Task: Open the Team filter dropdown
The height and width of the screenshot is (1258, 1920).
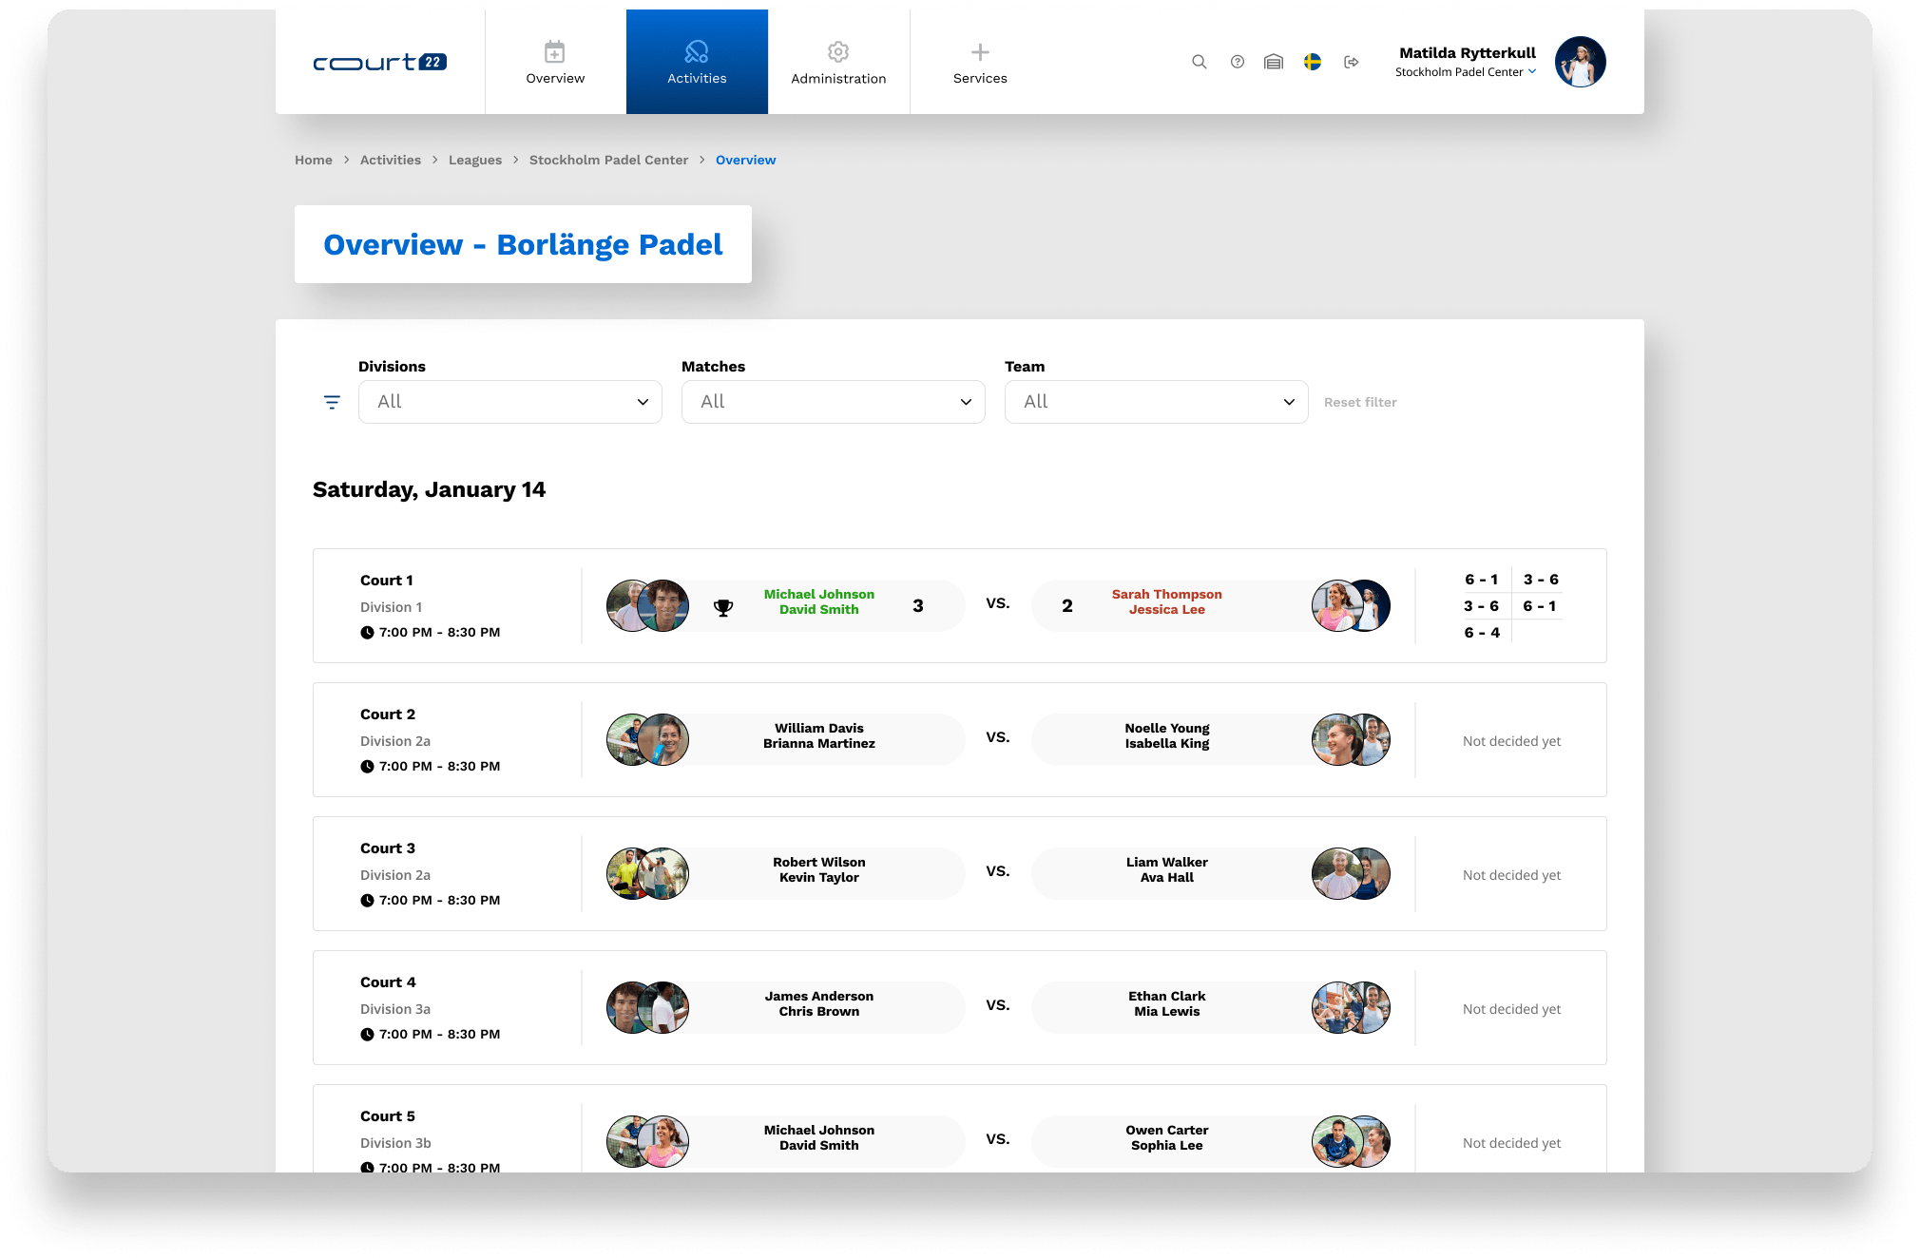Action: [x=1157, y=402]
